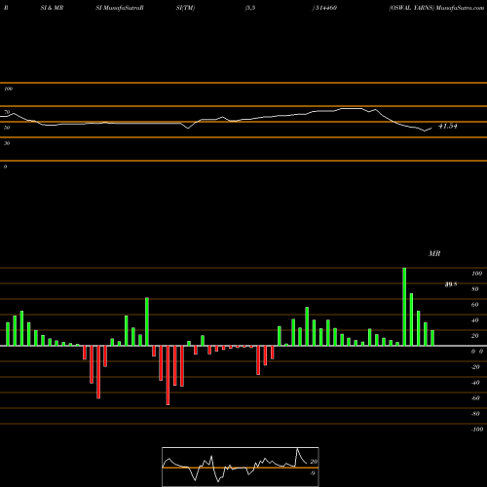Click the MR value label beside the 80 level
Image resolution: width=487 pixels, height=487 pixels.
click(451, 284)
